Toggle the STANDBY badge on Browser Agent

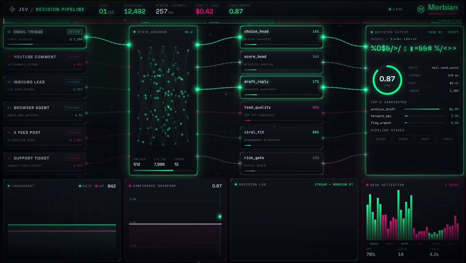(x=74, y=107)
